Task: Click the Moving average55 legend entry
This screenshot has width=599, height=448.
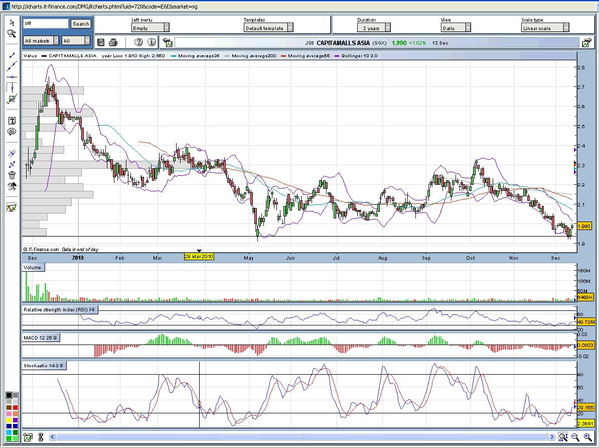Action: [306, 56]
